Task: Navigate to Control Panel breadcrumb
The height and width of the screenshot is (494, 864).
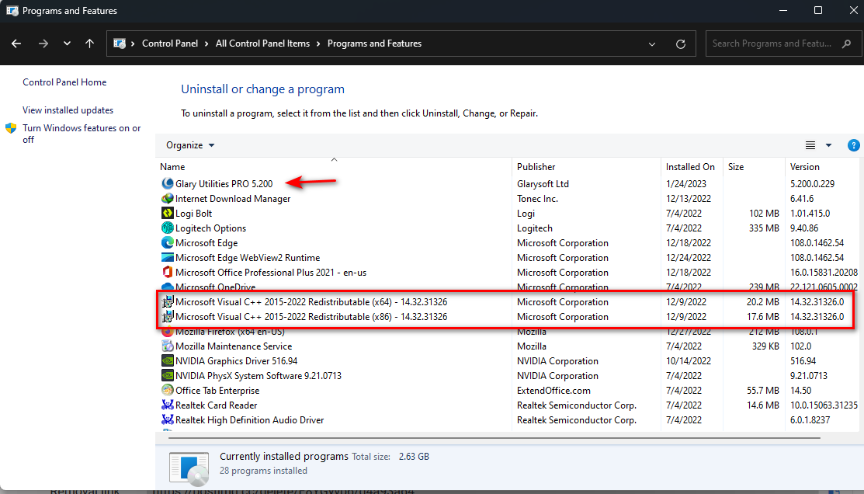Action: 170,43
